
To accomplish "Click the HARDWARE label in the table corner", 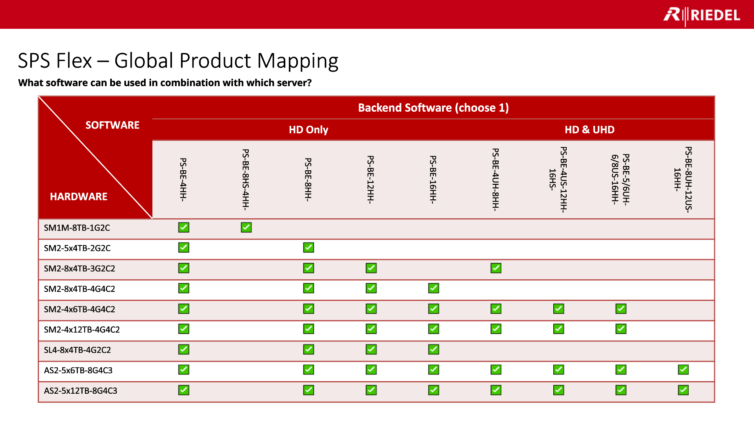I will [79, 197].
